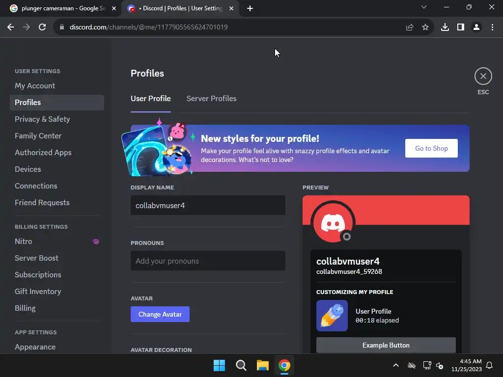Click the share page icon in address bar
This screenshot has width=503, height=377.
[x=410, y=27]
